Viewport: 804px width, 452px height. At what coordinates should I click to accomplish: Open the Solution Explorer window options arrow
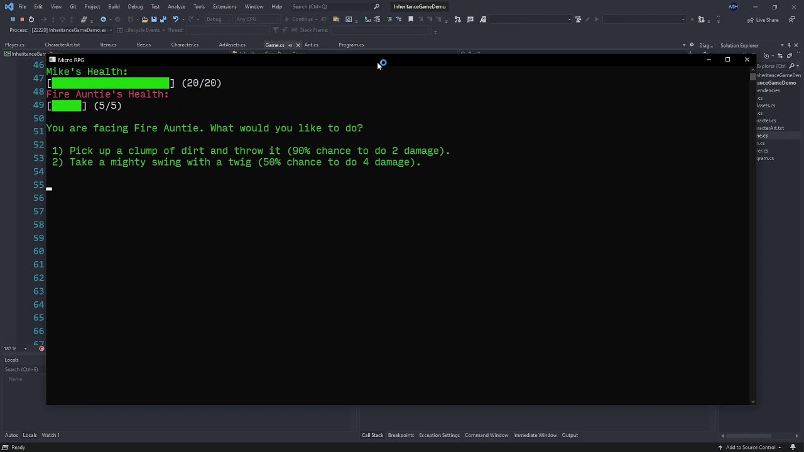[782, 45]
